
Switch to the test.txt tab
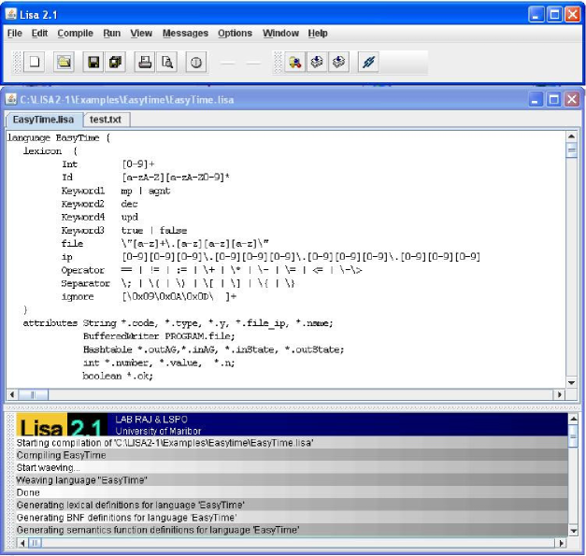coord(106,120)
